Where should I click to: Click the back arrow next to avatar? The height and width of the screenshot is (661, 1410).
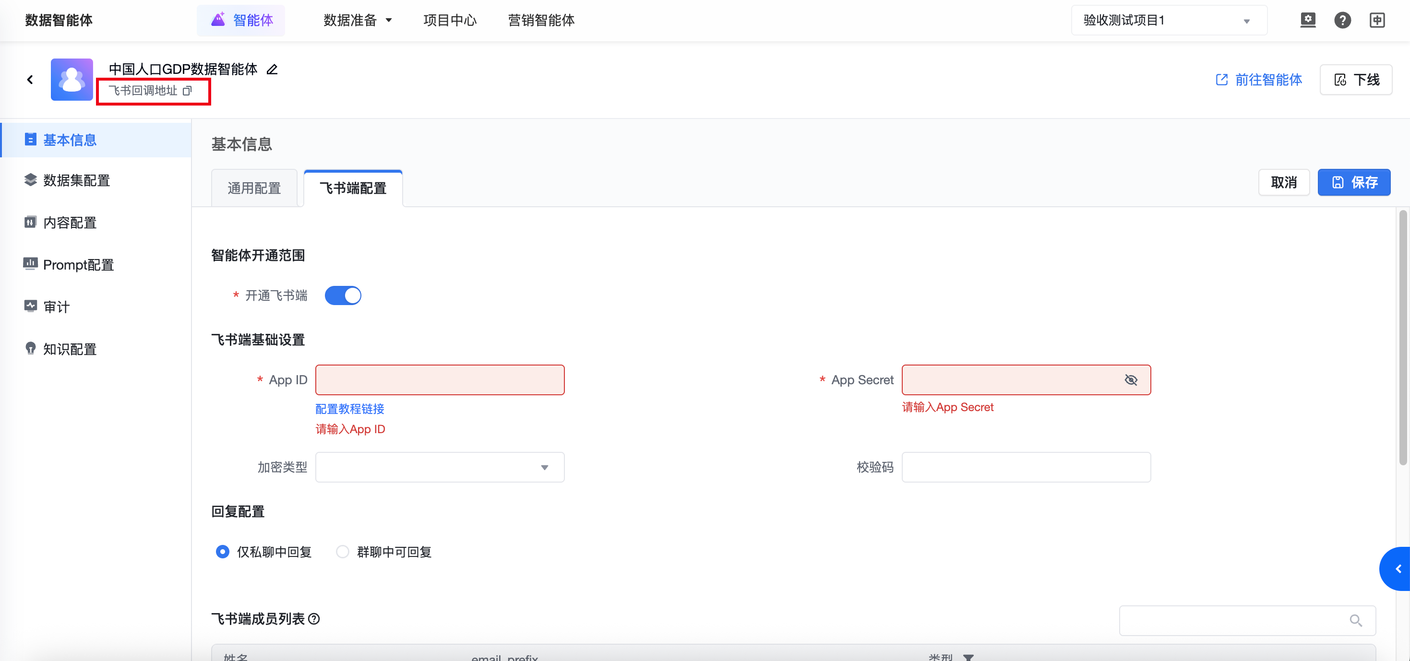[30, 80]
